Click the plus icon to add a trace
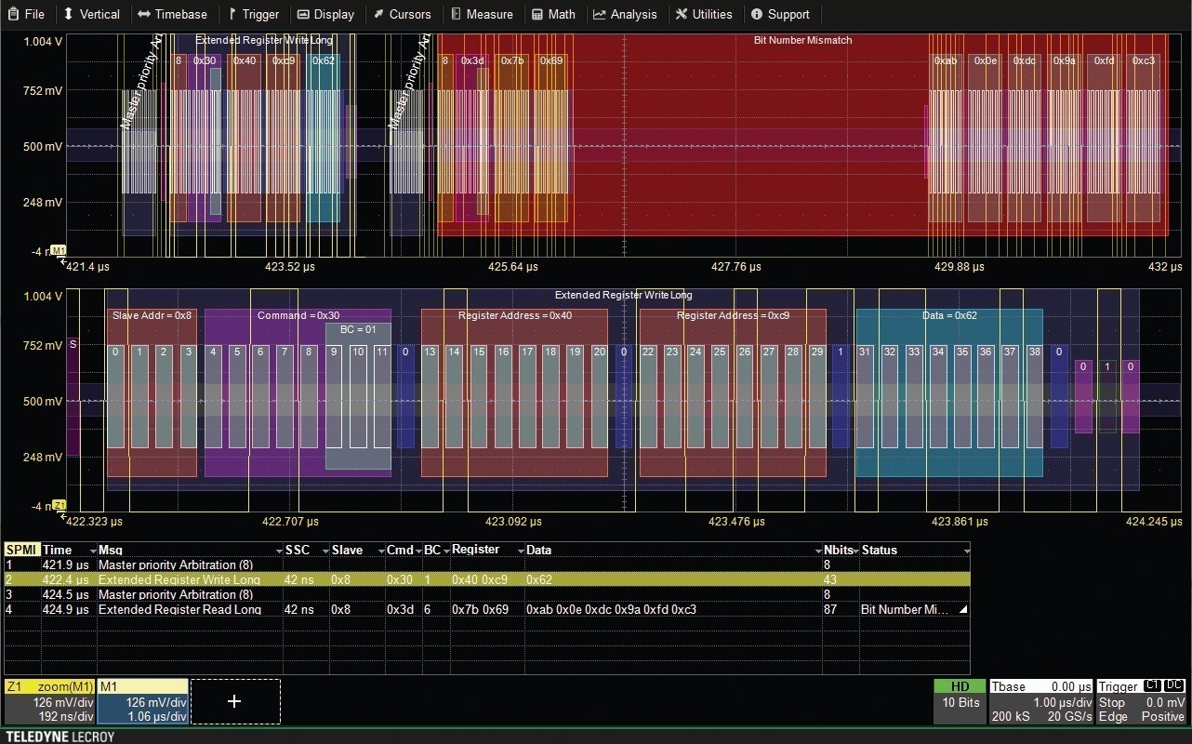The width and height of the screenshot is (1192, 744). pyautogui.click(x=234, y=701)
